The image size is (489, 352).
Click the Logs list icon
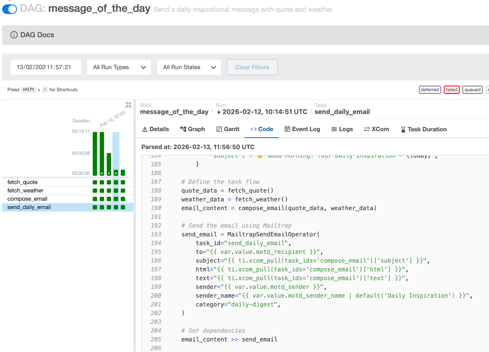pos(334,129)
